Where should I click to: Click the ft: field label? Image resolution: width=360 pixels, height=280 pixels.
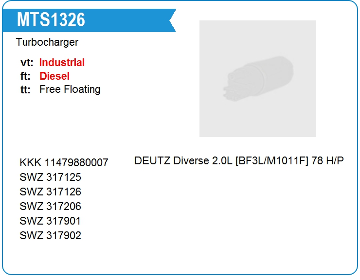coord(25,76)
